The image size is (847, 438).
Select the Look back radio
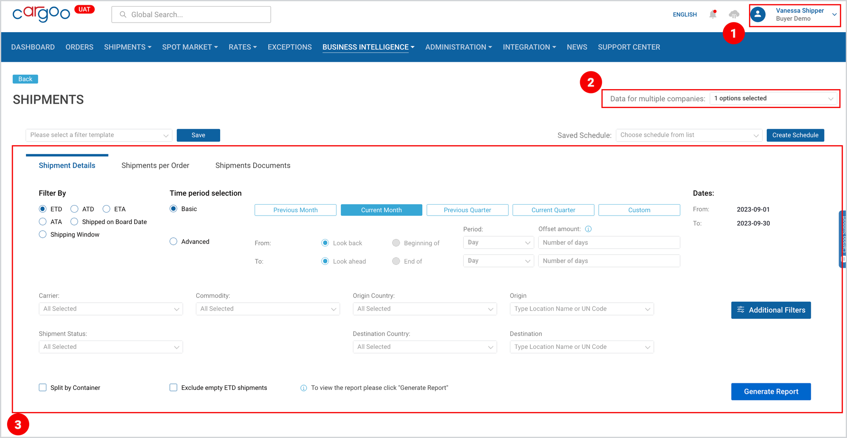325,243
